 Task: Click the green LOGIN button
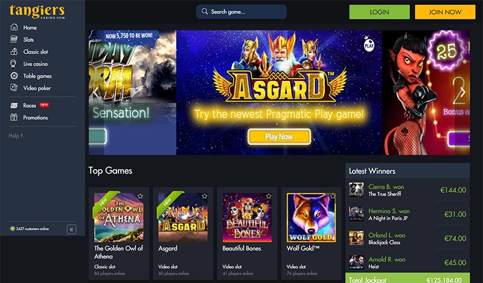click(x=379, y=12)
